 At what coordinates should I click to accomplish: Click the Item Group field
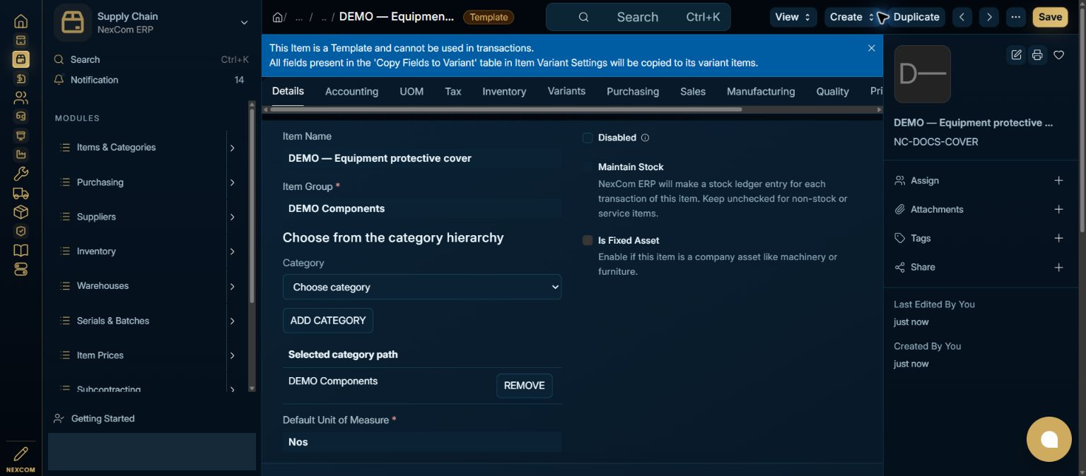pyautogui.click(x=422, y=208)
